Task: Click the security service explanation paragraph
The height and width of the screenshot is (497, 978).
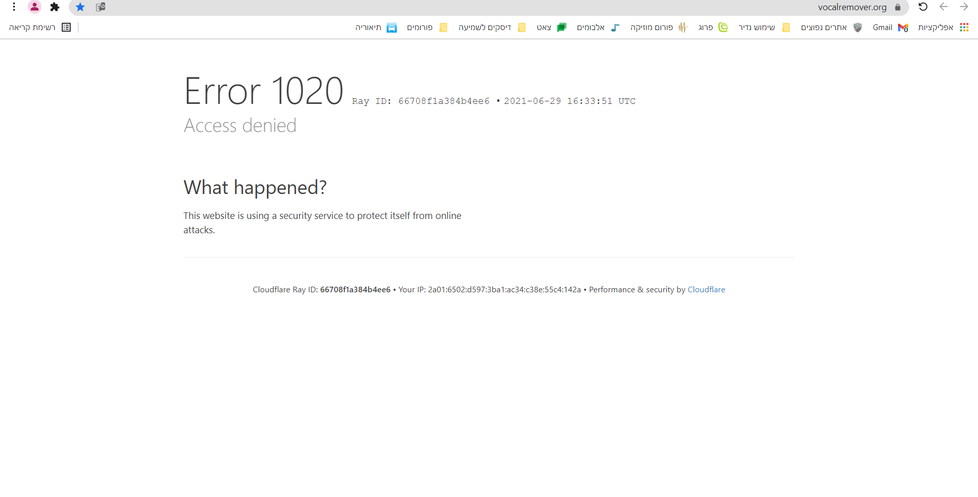Action: pyautogui.click(x=322, y=223)
